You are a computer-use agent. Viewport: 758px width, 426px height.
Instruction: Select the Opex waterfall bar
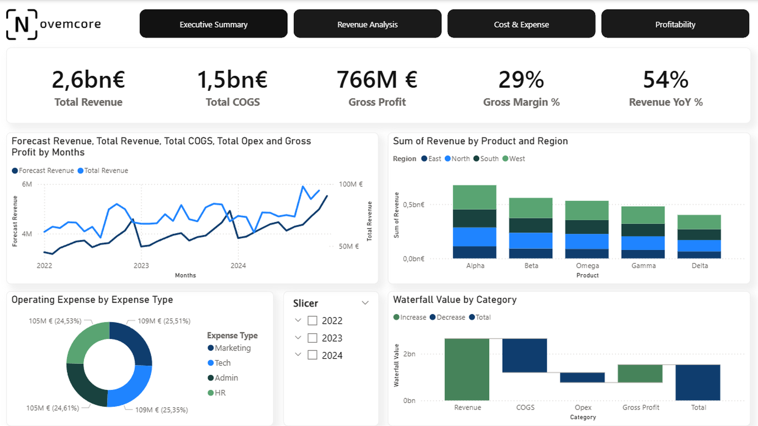(x=582, y=377)
